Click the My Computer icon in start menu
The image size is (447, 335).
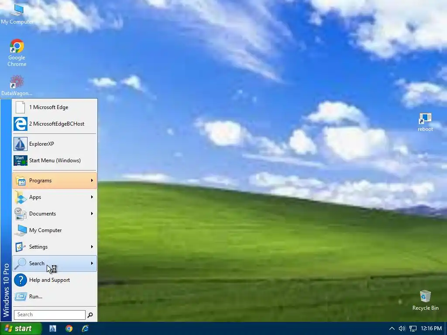coord(21,230)
